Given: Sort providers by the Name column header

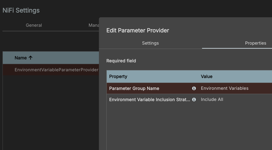Looking at the screenshot, I should (21, 58).
